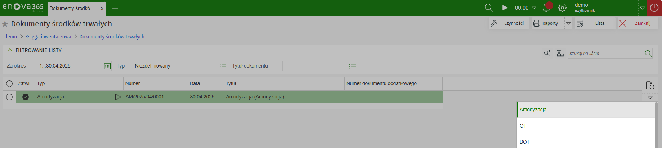Select the Amortyzacja row radio button
The width and height of the screenshot is (662, 148).
(9, 97)
